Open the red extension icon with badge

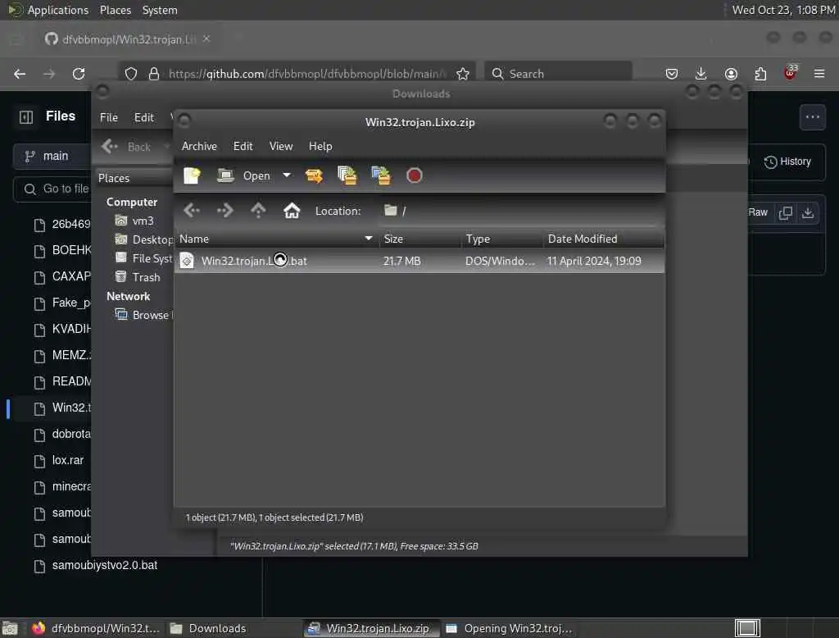click(791, 73)
